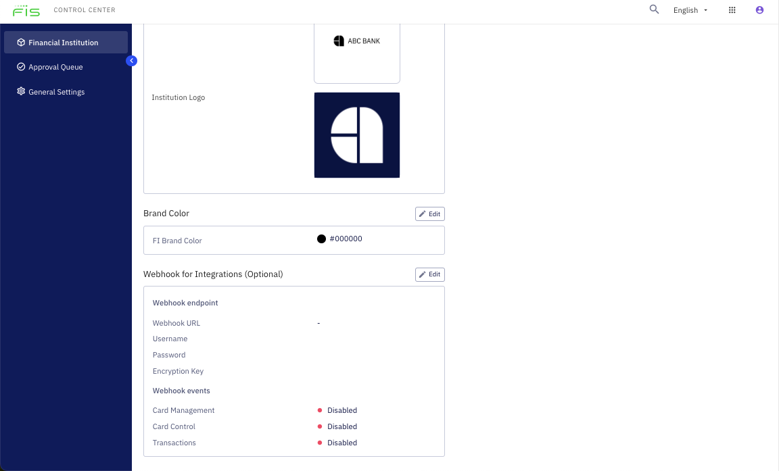Select the Financial Institution cube icon
The width and height of the screenshot is (779, 471).
point(20,42)
